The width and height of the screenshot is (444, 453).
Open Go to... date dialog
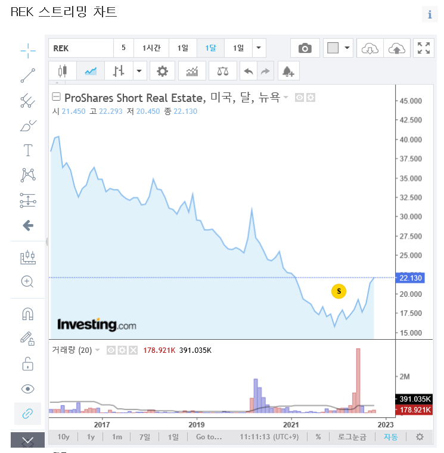pyautogui.click(x=209, y=437)
